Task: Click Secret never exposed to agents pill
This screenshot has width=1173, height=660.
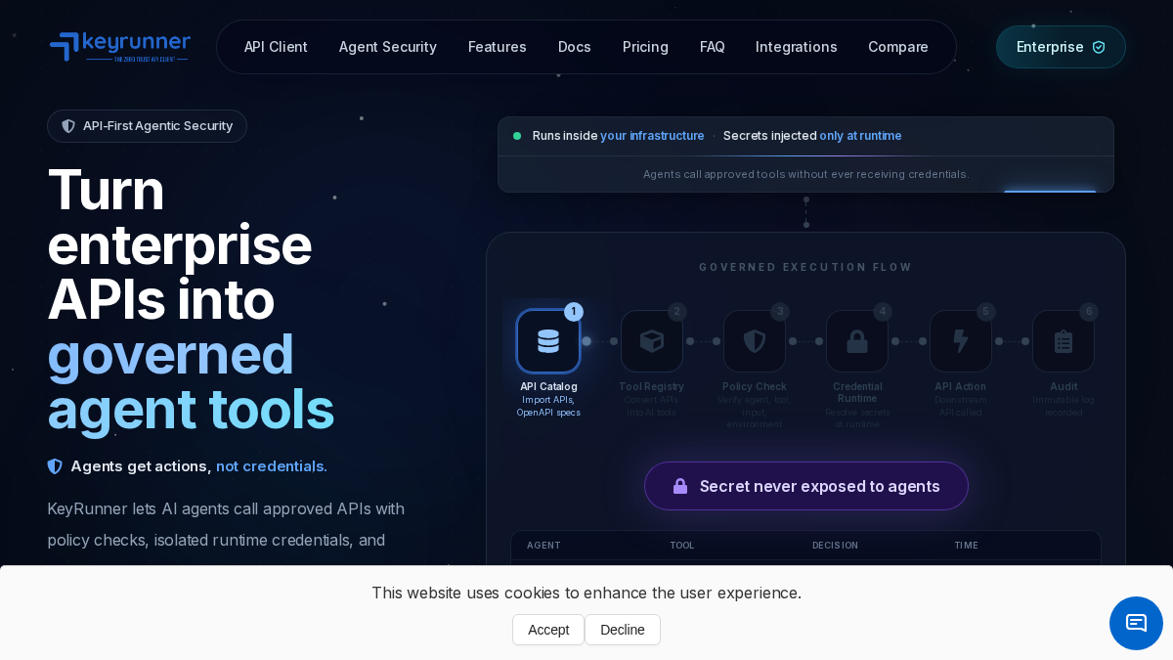Action: click(806, 486)
